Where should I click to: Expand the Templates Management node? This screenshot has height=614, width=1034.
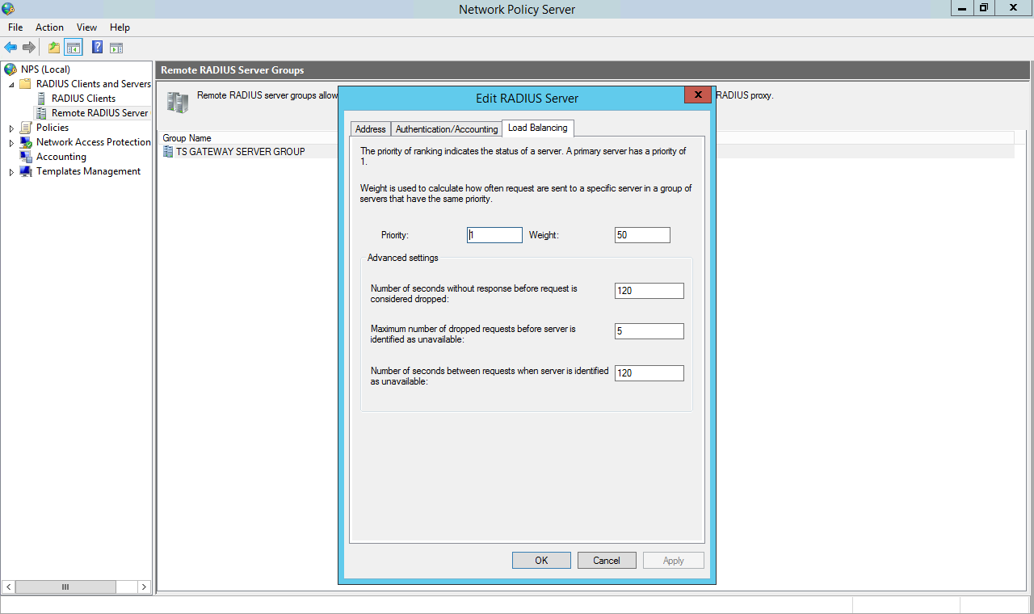pos(11,171)
